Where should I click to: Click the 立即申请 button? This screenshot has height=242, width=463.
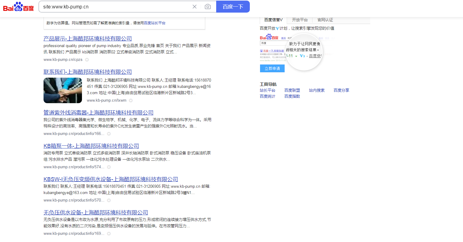click(272, 68)
